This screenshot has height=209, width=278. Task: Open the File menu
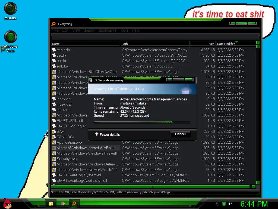(55, 30)
